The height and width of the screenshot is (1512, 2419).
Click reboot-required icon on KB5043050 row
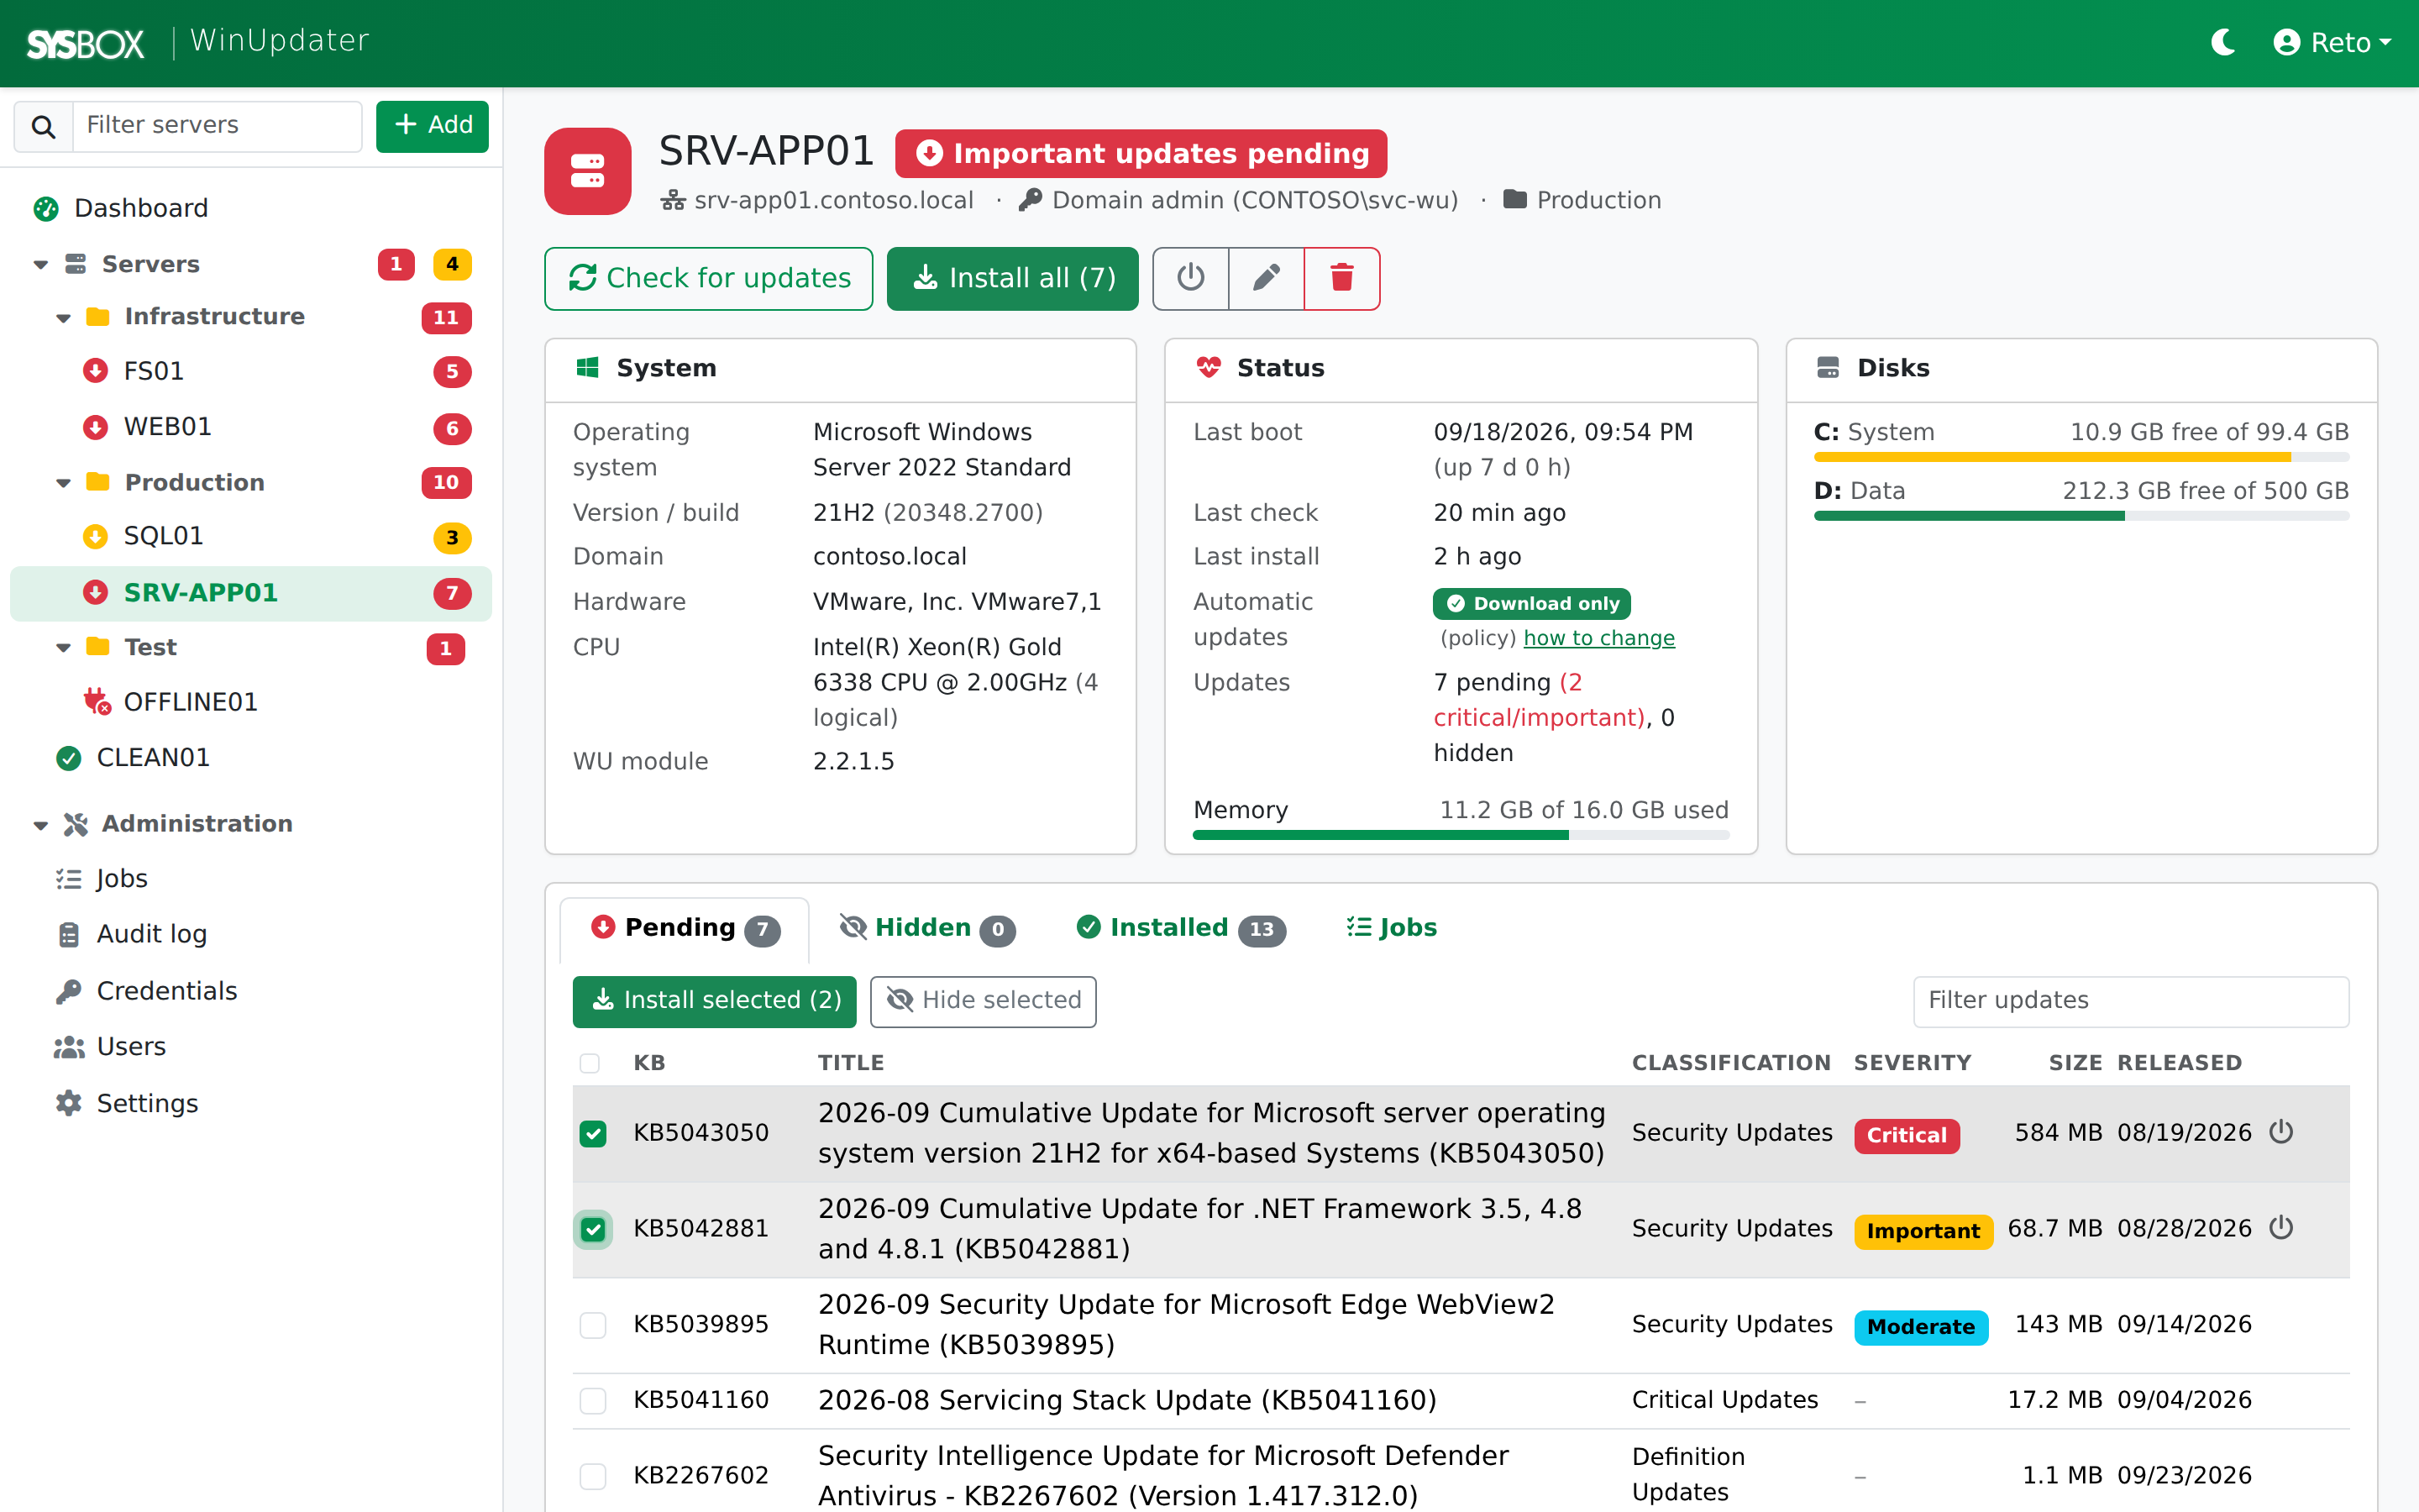point(2282,1133)
